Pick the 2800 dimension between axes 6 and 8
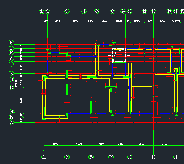The width and height of the screenshot is (184, 164). coord(105,21)
